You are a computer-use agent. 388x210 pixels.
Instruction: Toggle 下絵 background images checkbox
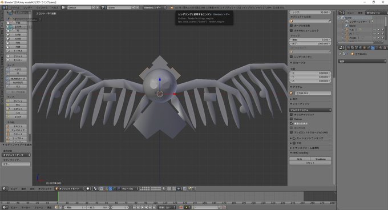tap(294, 143)
